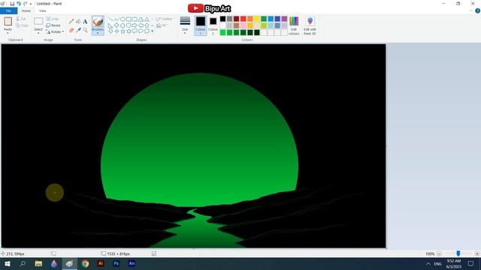
Task: Choose the Polygon shape
Action: (x=141, y=19)
